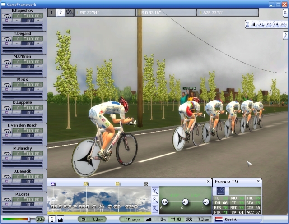The width and height of the screenshot is (289, 224).
Task: Click the top magnifier zoom icon
Action: pyautogui.click(x=155, y=191)
